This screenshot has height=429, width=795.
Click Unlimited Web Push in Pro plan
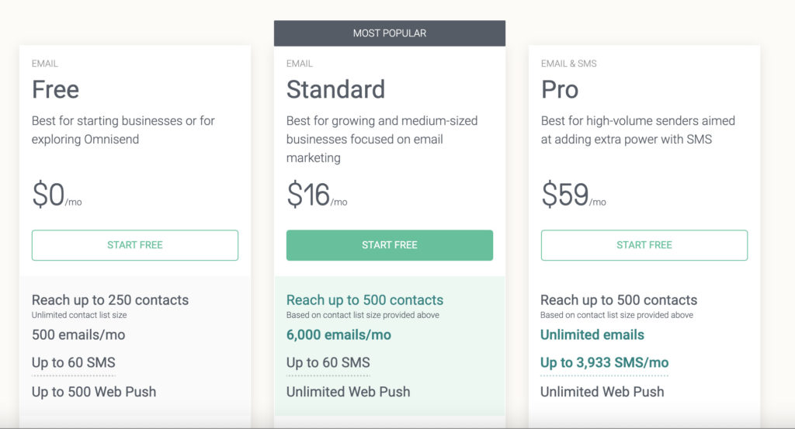pos(602,392)
